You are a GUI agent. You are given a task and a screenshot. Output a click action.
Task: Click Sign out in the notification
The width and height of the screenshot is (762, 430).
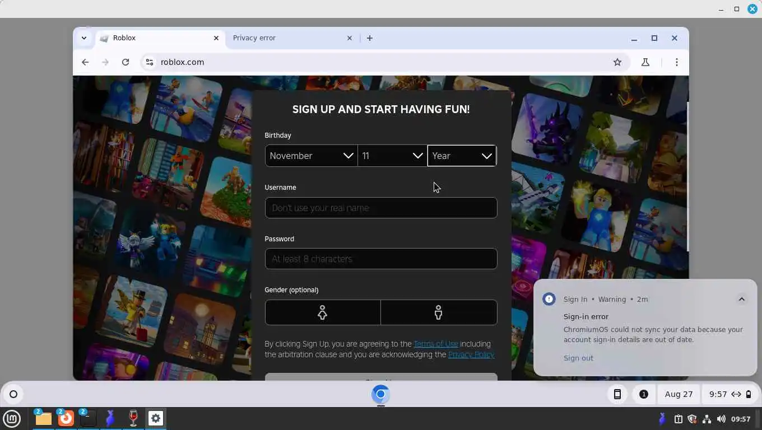pyautogui.click(x=578, y=358)
